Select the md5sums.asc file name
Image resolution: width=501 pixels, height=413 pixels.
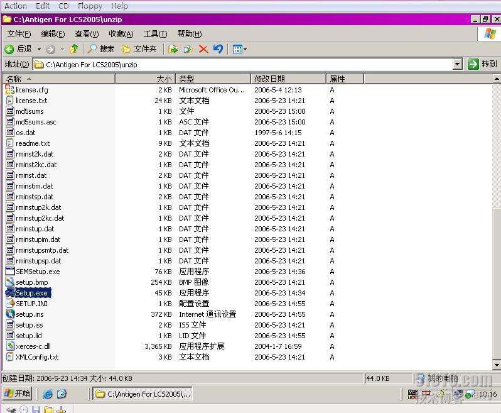36,122
